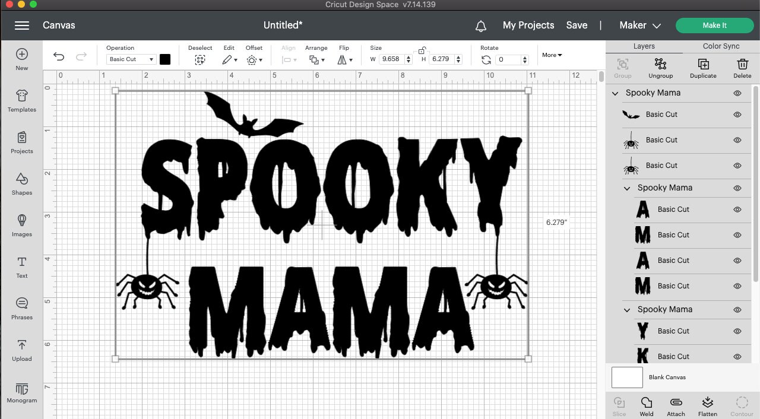Click the size lock icon to unlock proportions

[x=422, y=50]
